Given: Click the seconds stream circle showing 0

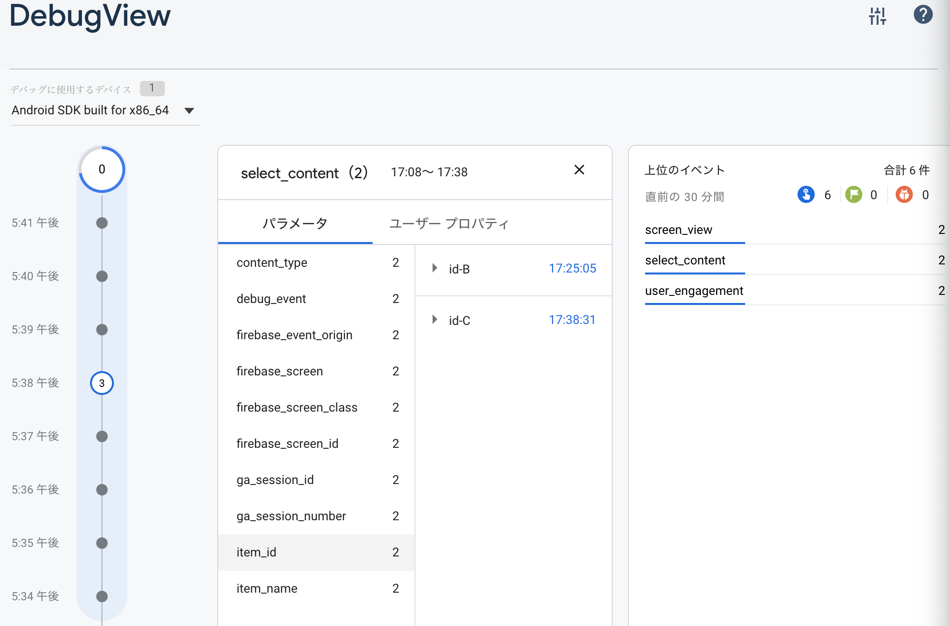Looking at the screenshot, I should 102,169.
